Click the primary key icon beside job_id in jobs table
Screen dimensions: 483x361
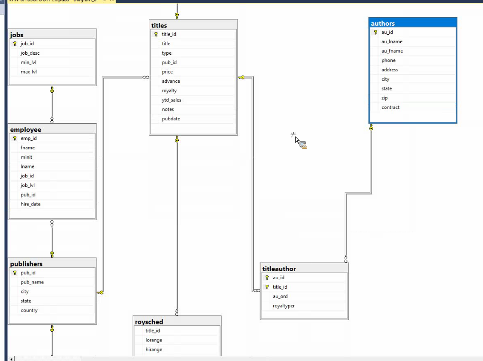(15, 44)
